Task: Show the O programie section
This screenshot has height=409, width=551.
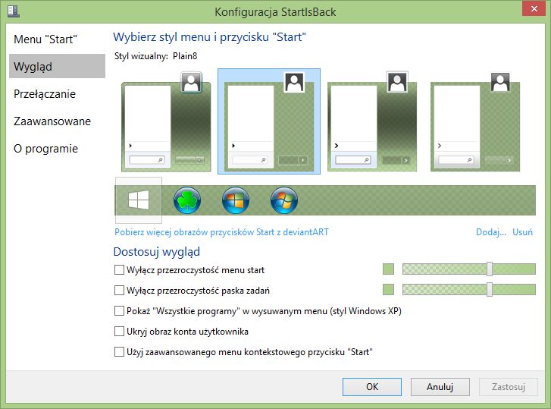Action: pos(57,149)
